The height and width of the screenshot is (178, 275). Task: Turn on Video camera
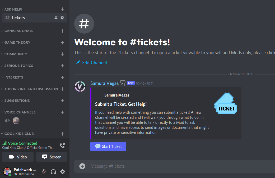[x=18, y=157]
